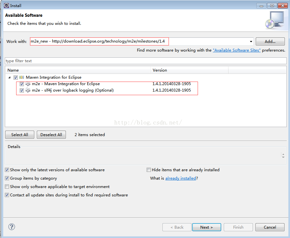Sort by the Version column header
290x238 pixels.
click(x=190, y=70)
